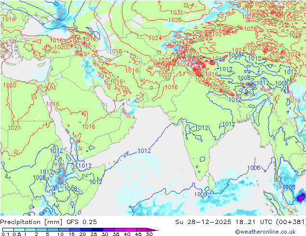Viewport: 306px width, 236px height.
Task: Click the legend label '40'
Action: [x=127, y=234]
